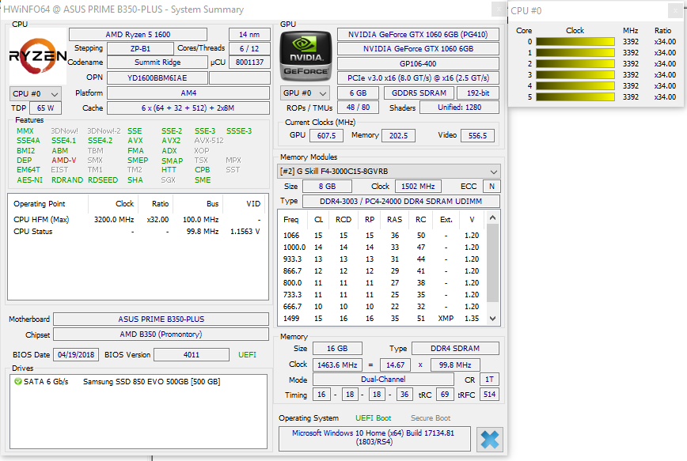Click the Freq column header
Viewport: 687px width, 461px height.
click(291, 219)
